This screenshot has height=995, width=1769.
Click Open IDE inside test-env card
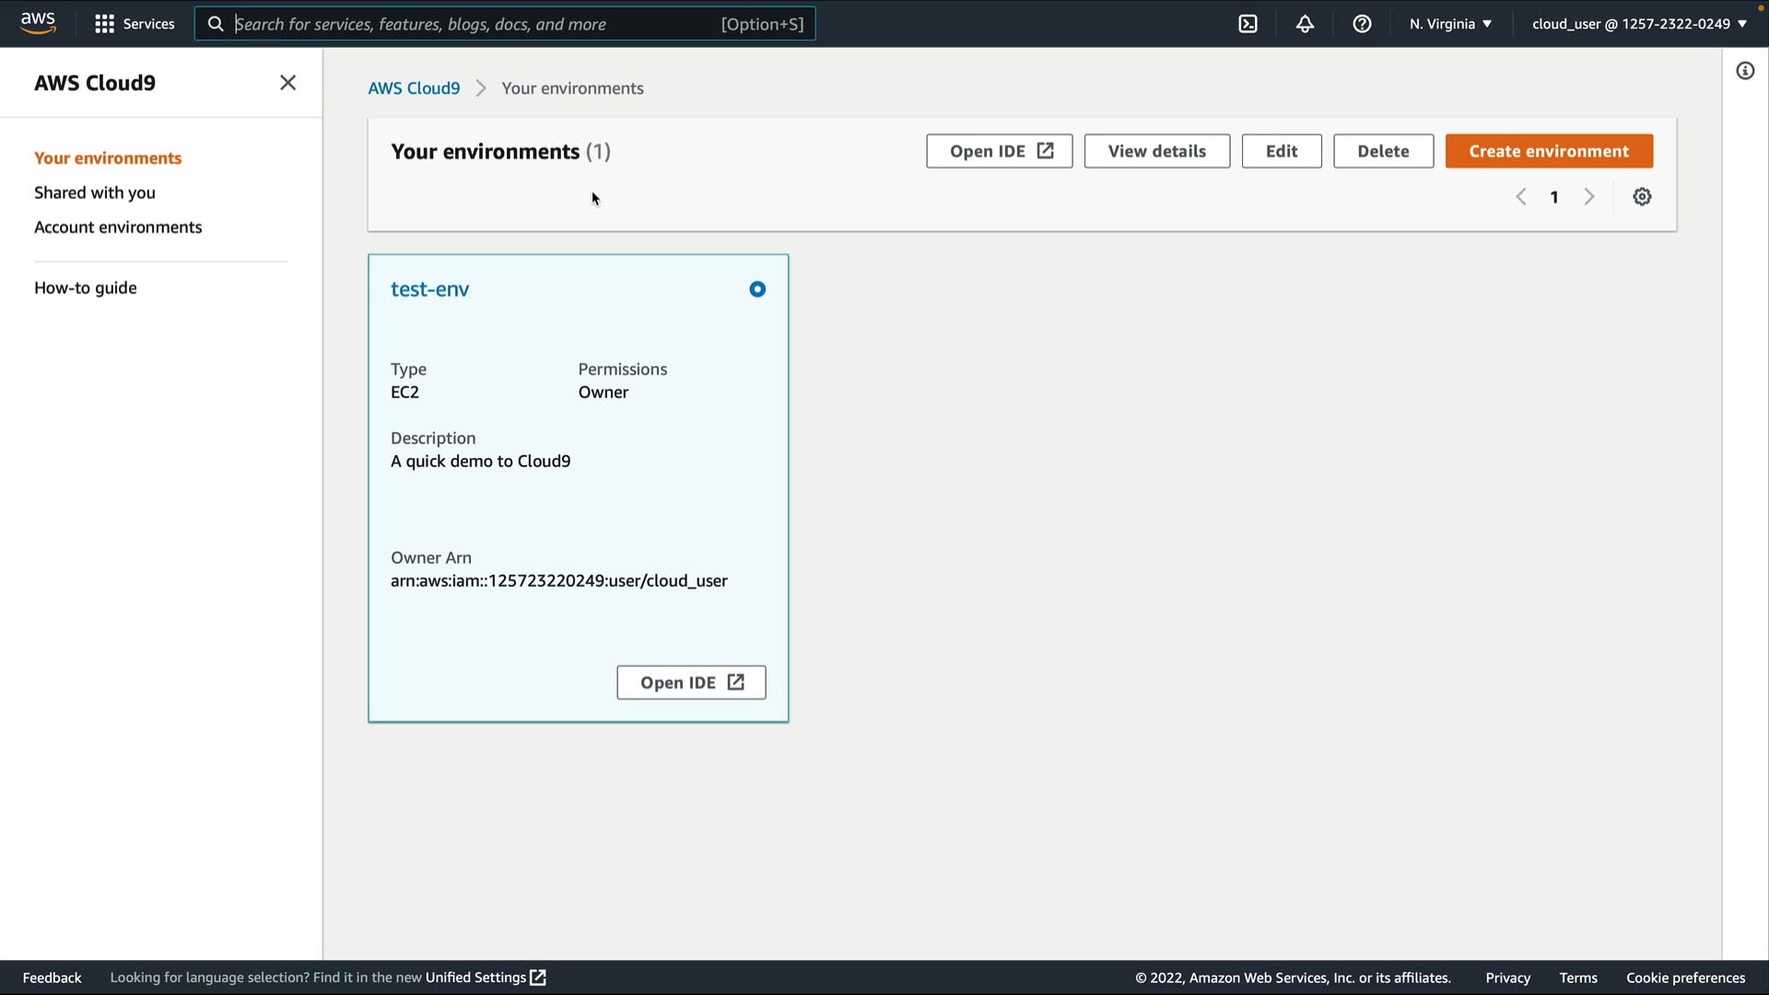pos(691,683)
